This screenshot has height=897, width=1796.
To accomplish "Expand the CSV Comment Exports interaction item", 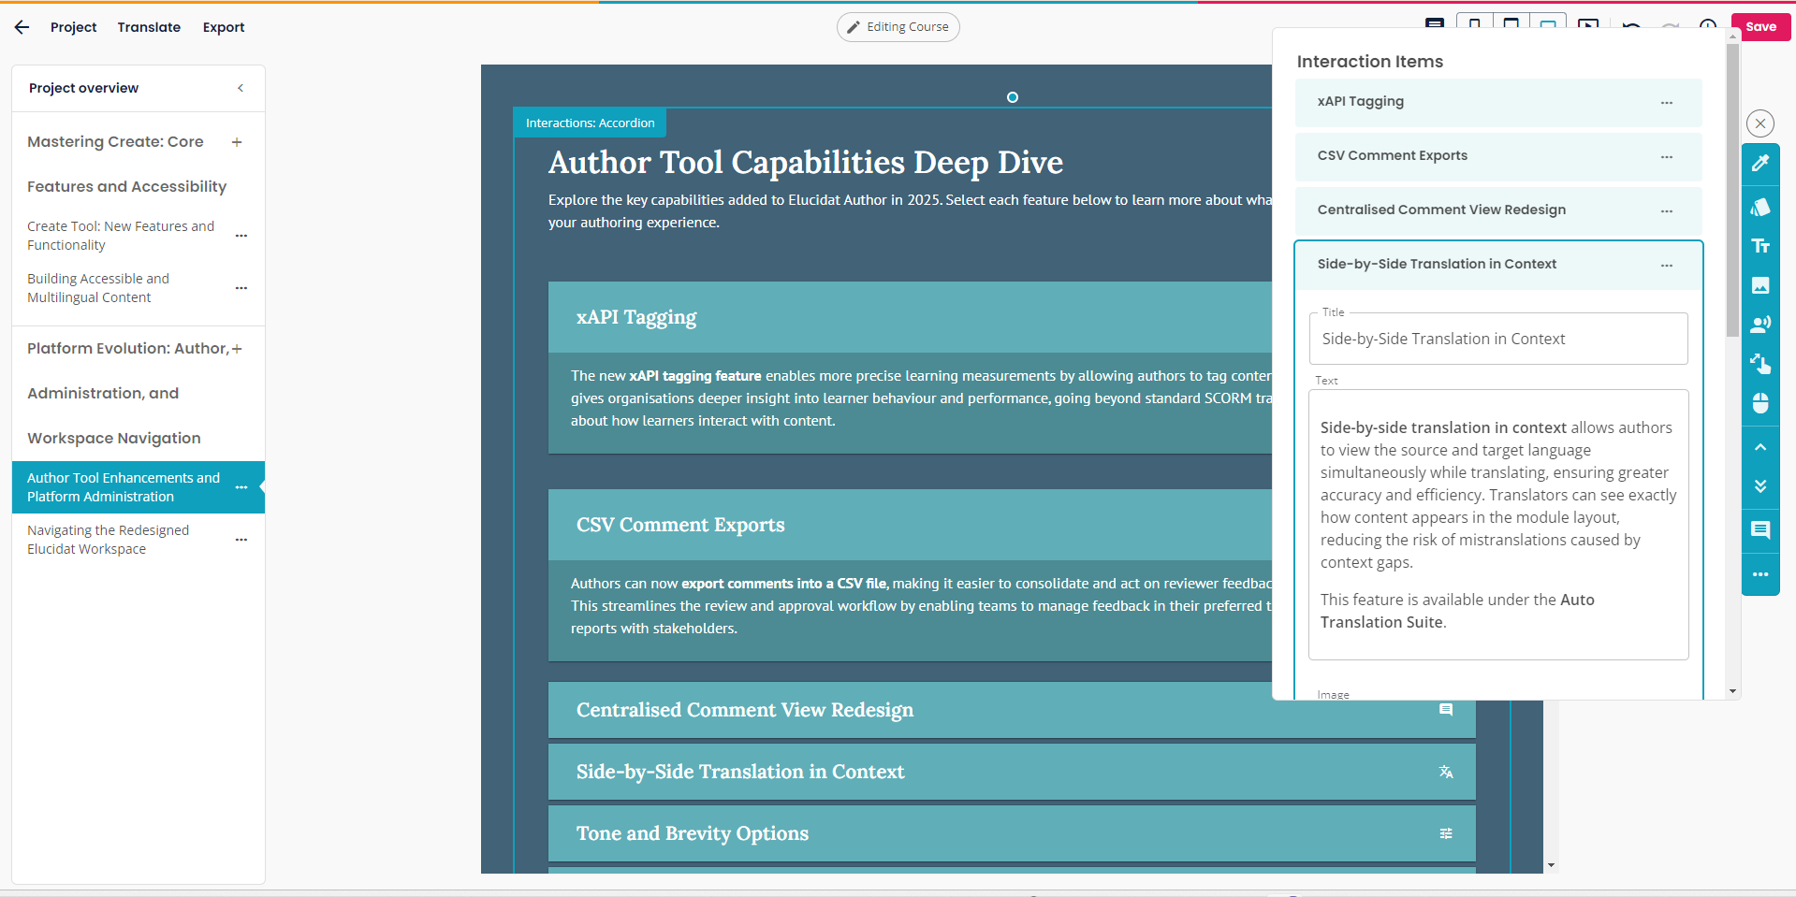I will tap(1498, 156).
